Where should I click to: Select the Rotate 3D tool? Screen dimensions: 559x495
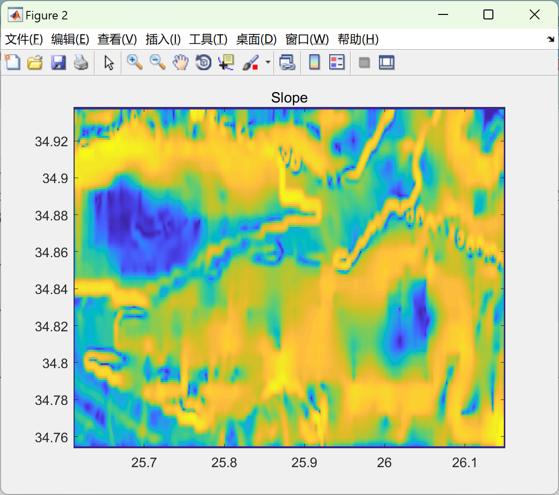point(203,62)
